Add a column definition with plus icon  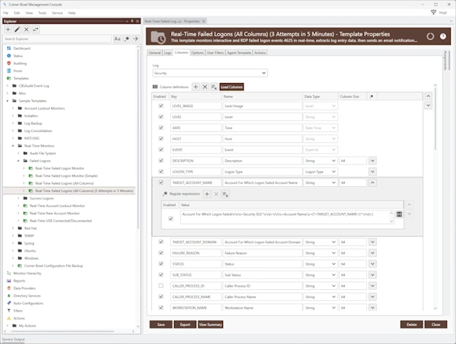pos(195,87)
